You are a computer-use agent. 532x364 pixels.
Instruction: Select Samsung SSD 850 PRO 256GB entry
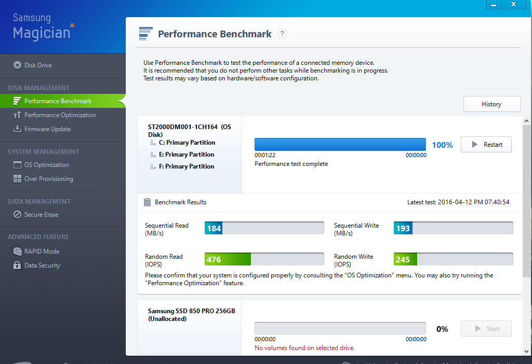pos(191,315)
